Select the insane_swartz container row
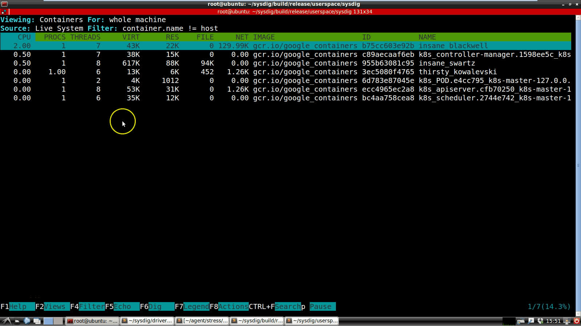This screenshot has width=581, height=326. (285, 63)
